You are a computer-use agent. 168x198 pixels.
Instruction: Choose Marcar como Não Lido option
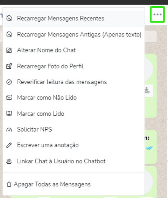pyautogui.click(x=73, y=98)
